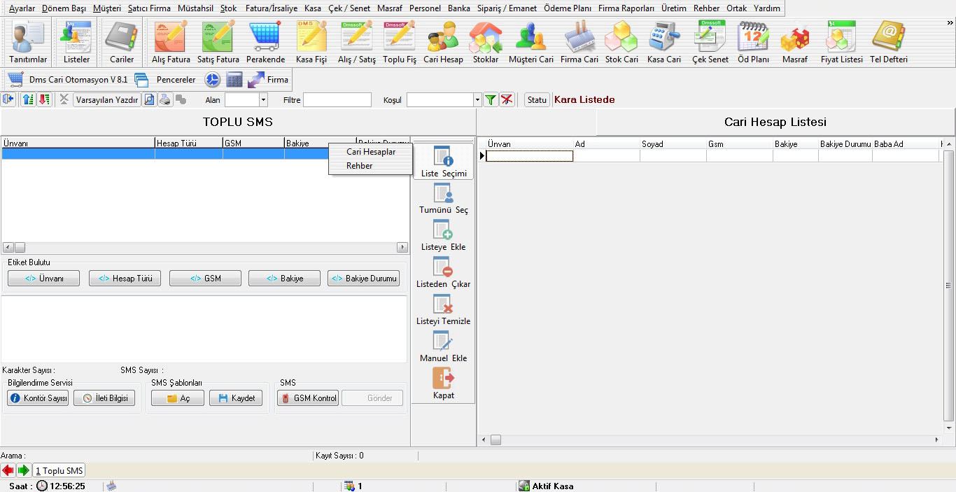
Task: Expand the Alan dropdown
Action: tap(263, 100)
